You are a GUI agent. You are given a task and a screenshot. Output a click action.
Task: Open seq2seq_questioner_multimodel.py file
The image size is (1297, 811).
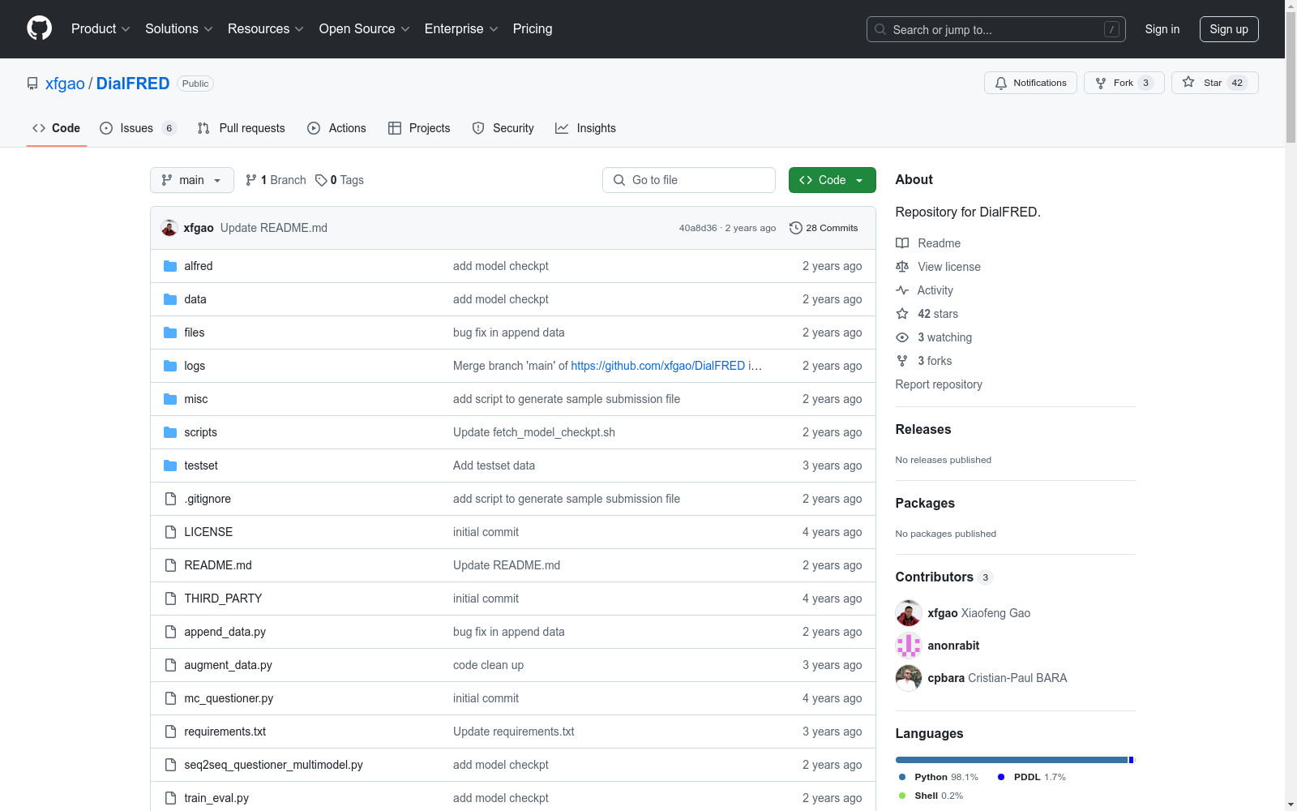pos(273,765)
